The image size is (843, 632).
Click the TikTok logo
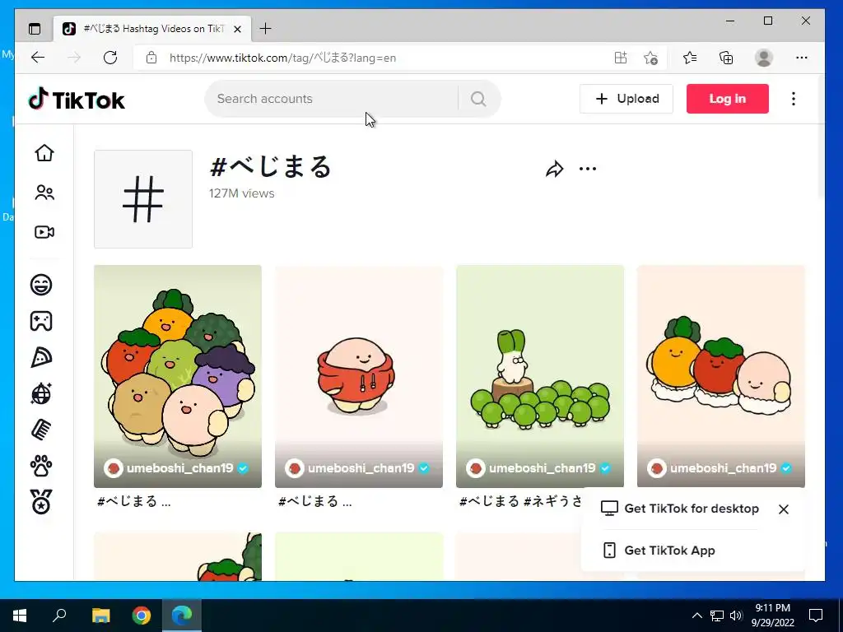[x=77, y=100]
